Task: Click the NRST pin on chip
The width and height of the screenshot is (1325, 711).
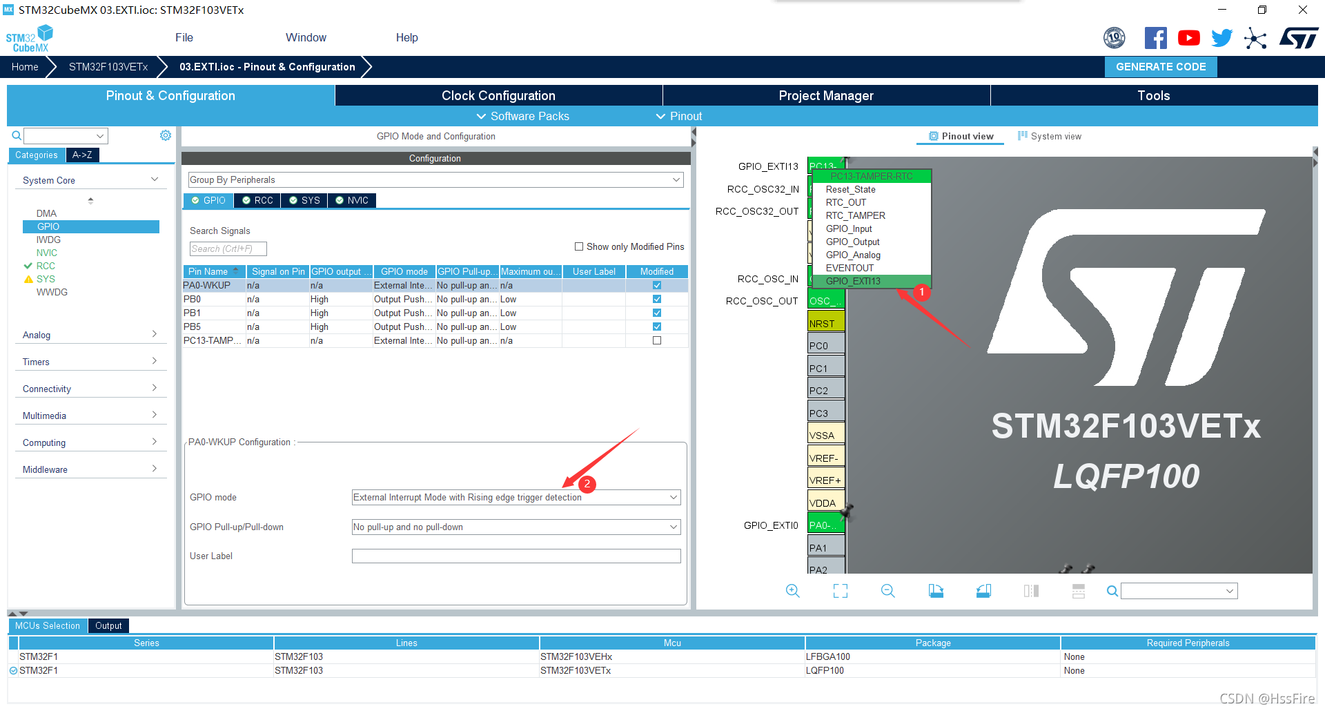Action: pyautogui.click(x=826, y=323)
